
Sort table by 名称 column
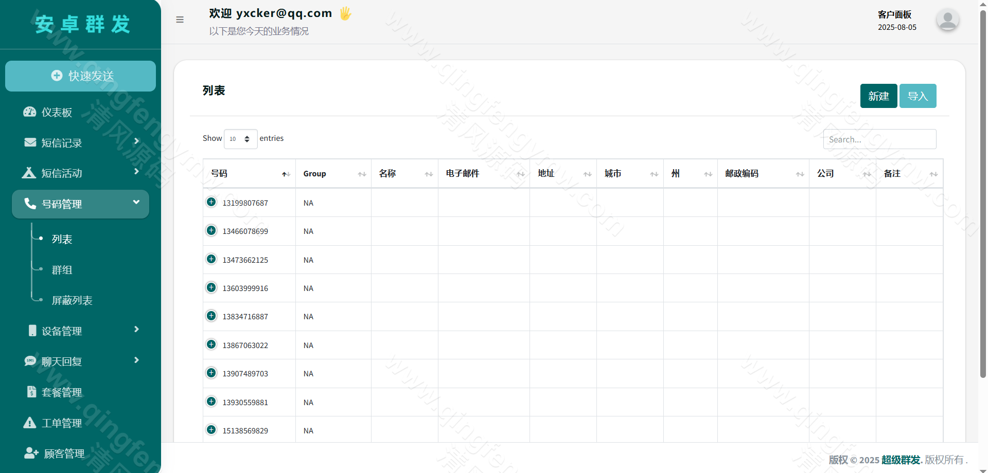pos(404,174)
